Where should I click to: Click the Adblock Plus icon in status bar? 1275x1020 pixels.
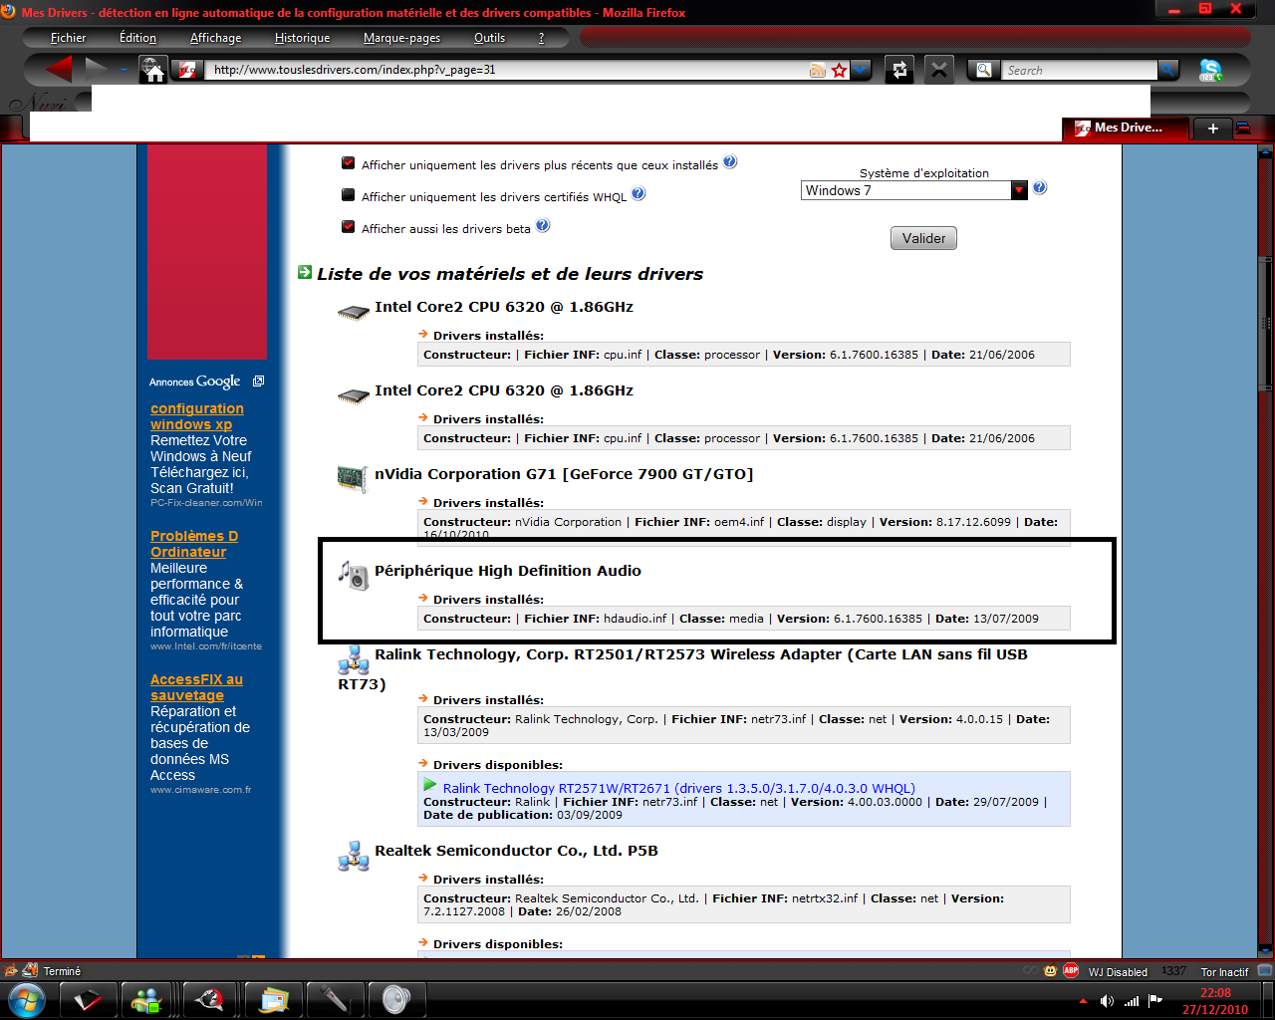1071,970
